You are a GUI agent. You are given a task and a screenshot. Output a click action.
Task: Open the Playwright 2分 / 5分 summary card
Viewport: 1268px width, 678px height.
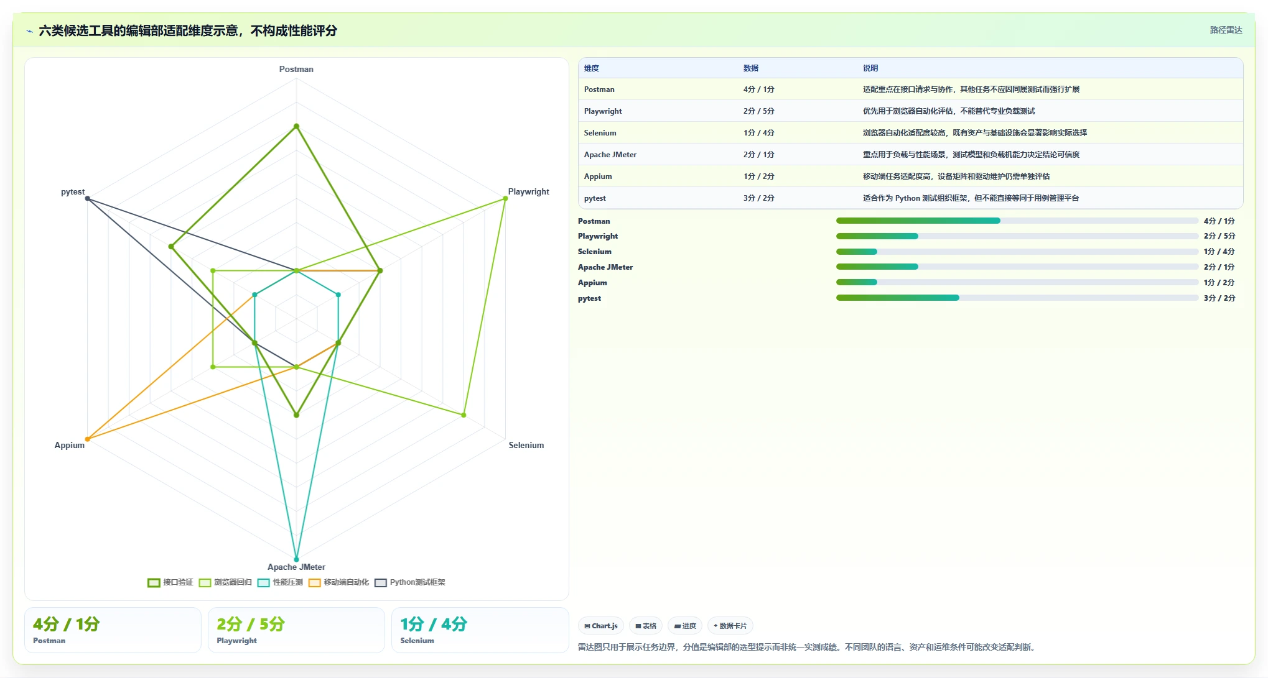click(296, 630)
